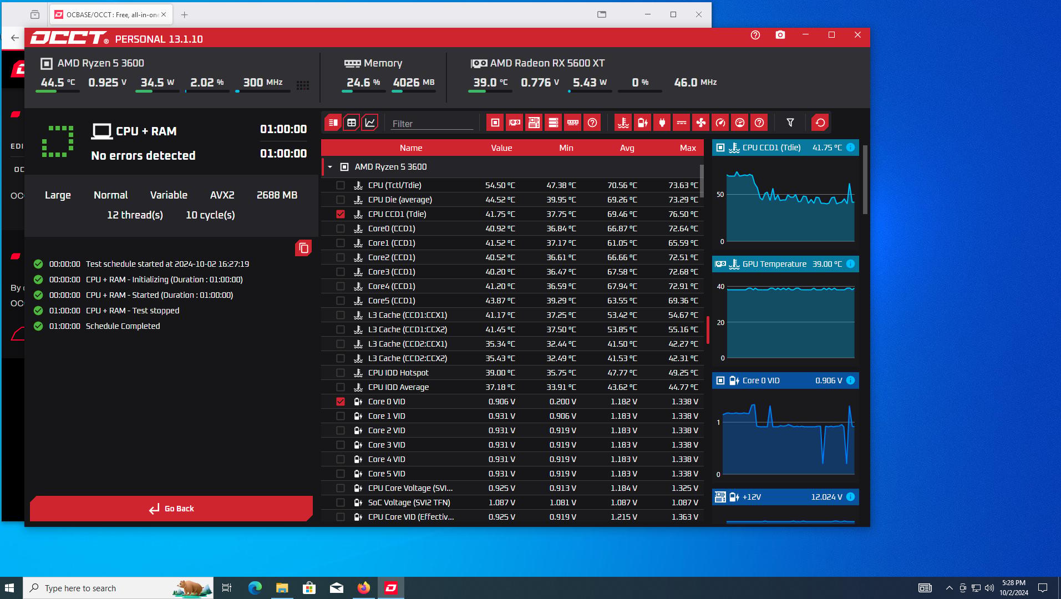Show only speedometer frequency sensors

(x=720, y=123)
